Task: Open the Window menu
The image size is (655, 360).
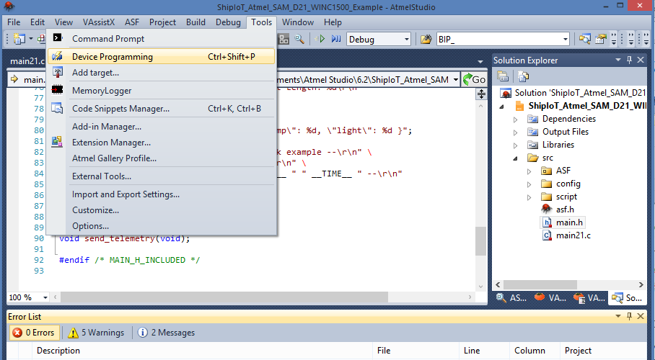Action: coord(298,22)
